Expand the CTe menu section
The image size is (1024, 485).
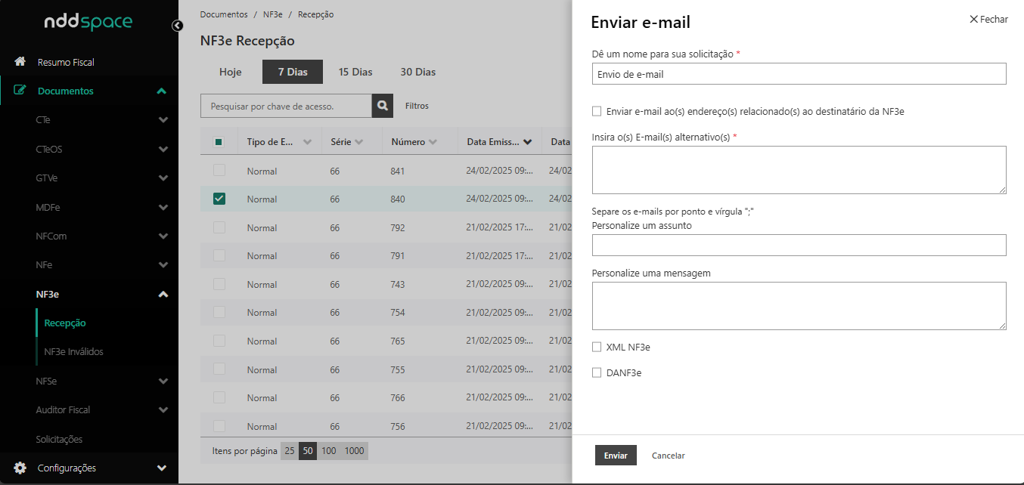[x=163, y=120]
